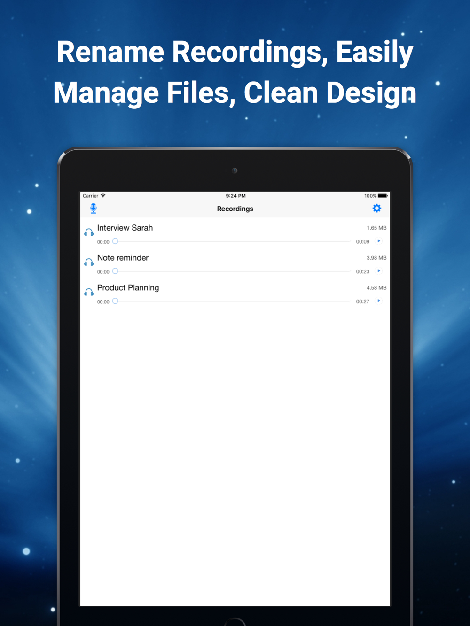Click the Wi-Fi status bar icon
The height and width of the screenshot is (626, 470).
coord(103,195)
